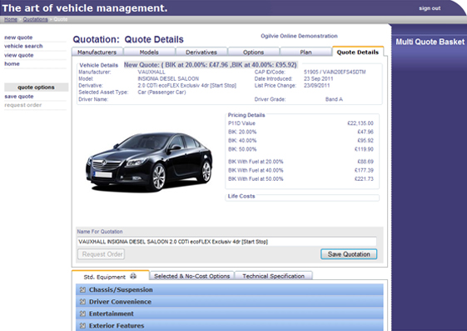The height and width of the screenshot is (331, 467).
Task: Click the Quotations breadcrumb link
Action: [x=35, y=19]
